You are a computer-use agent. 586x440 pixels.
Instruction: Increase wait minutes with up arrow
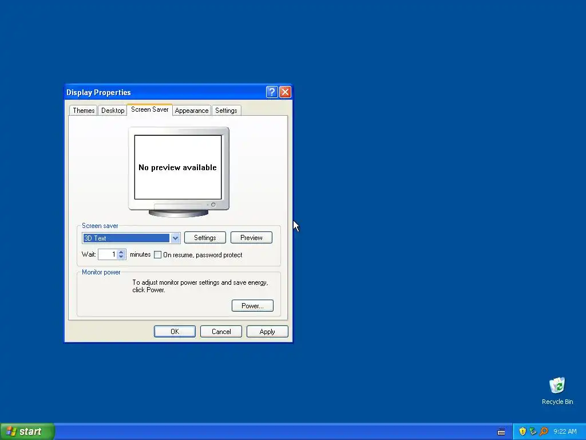(121, 252)
